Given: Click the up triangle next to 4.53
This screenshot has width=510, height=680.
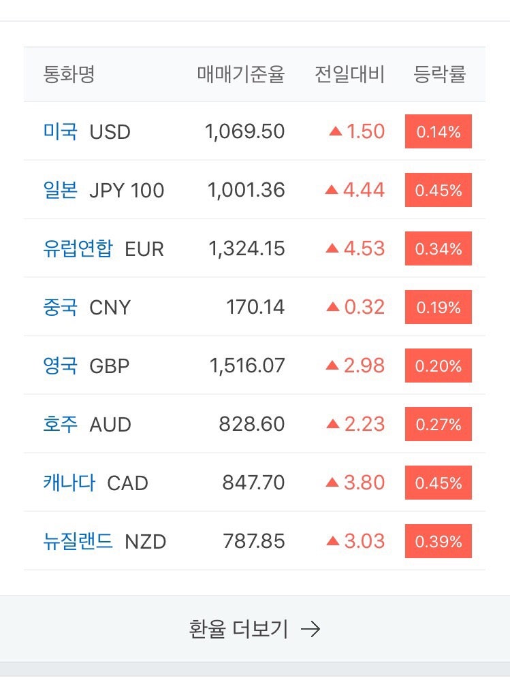Looking at the screenshot, I should (332, 248).
